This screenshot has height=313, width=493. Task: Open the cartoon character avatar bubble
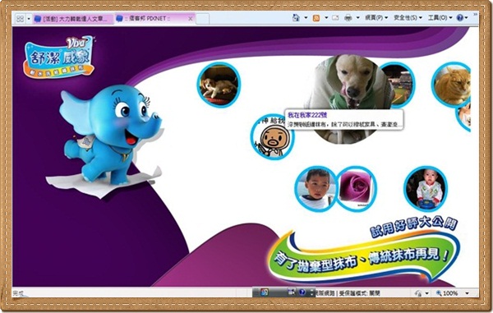coord(272,138)
